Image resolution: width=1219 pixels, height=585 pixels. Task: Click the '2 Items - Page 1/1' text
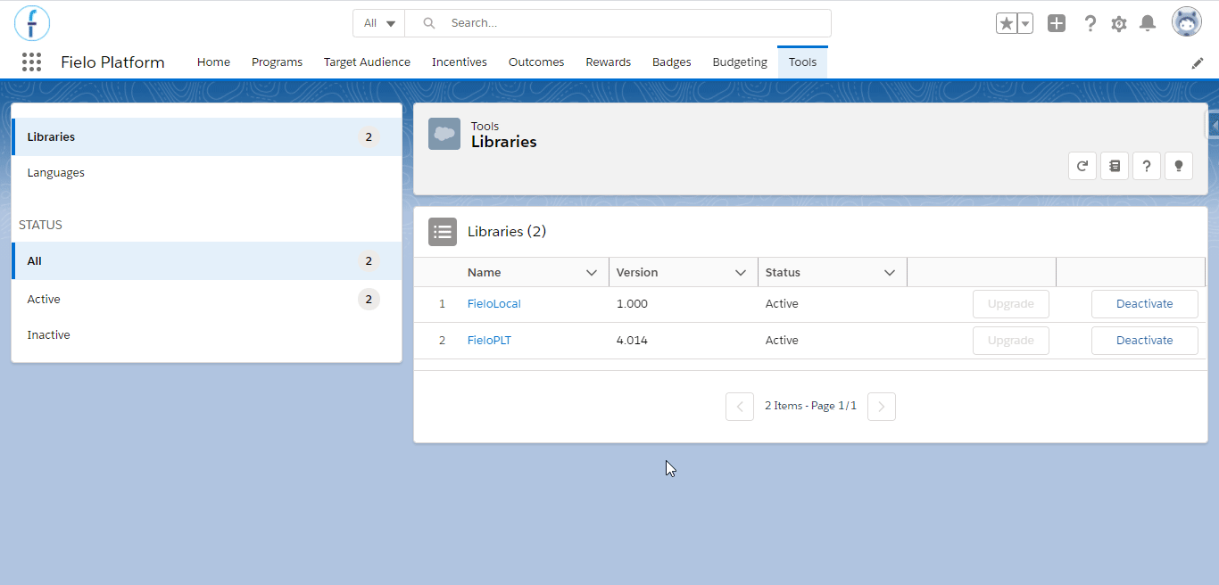coord(810,406)
